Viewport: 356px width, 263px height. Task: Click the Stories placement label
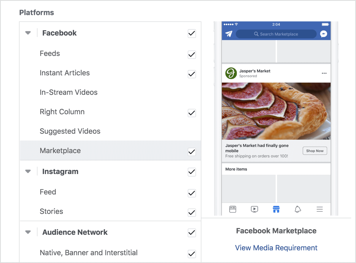(x=51, y=211)
